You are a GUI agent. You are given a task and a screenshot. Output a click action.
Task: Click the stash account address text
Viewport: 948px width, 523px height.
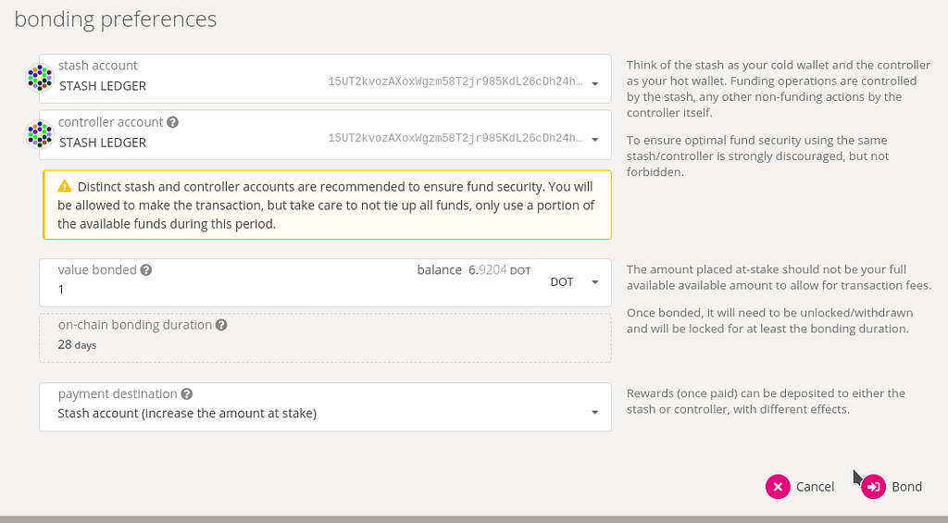(x=455, y=81)
